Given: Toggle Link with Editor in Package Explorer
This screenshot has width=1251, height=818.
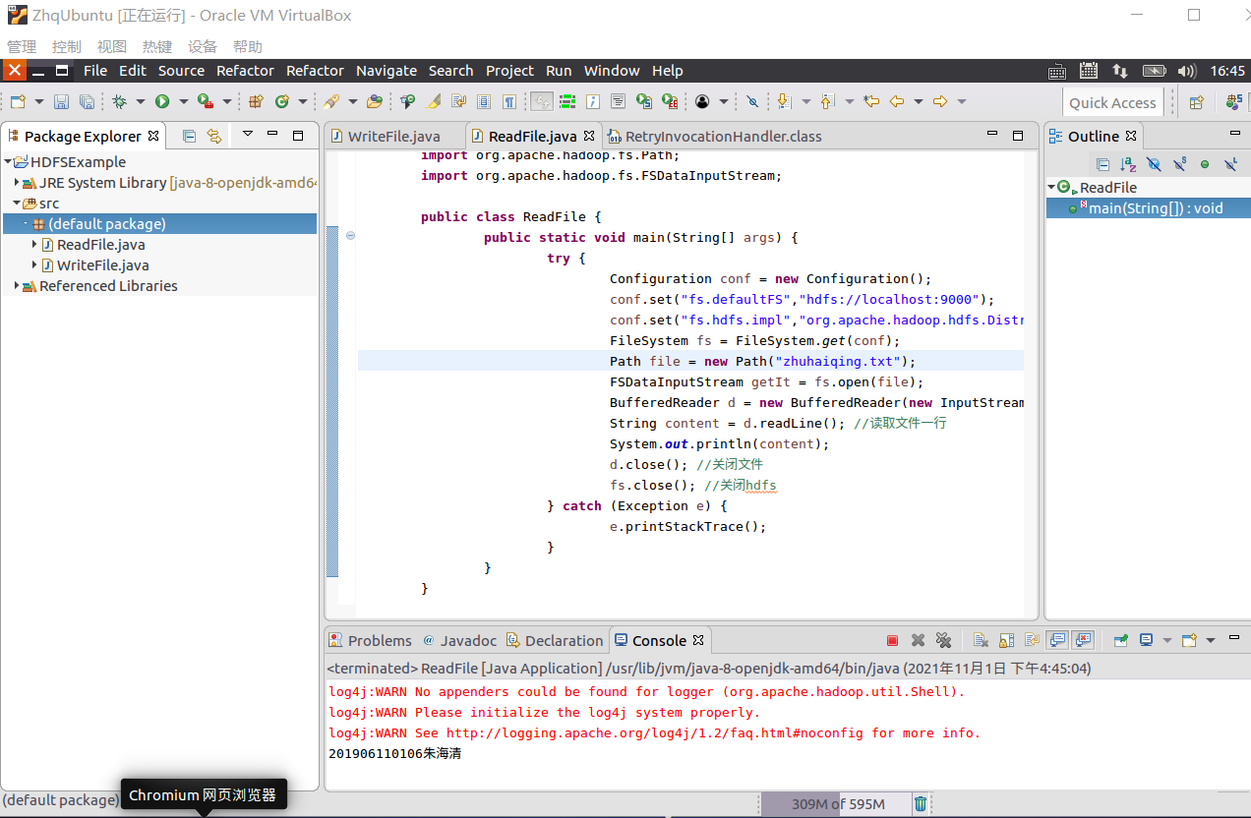Looking at the screenshot, I should [213, 136].
